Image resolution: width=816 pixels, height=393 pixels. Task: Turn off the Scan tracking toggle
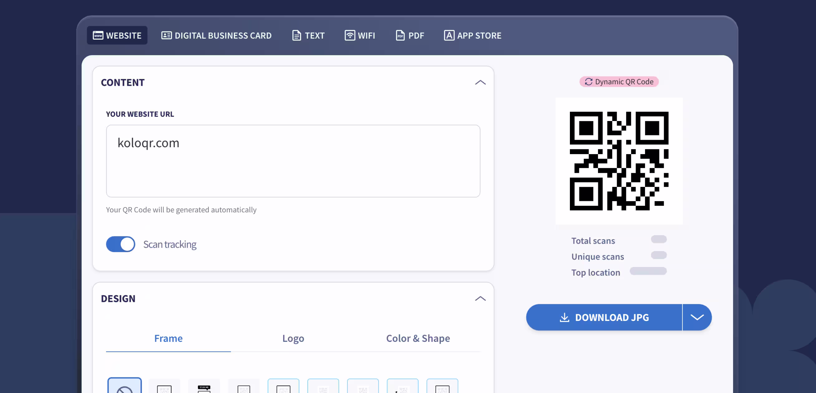(x=120, y=244)
